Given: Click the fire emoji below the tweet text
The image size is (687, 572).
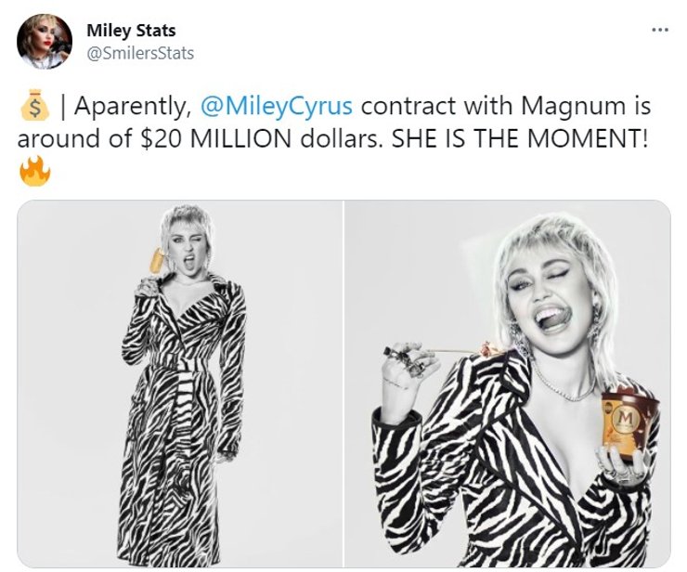Looking at the screenshot, I should click(x=33, y=173).
